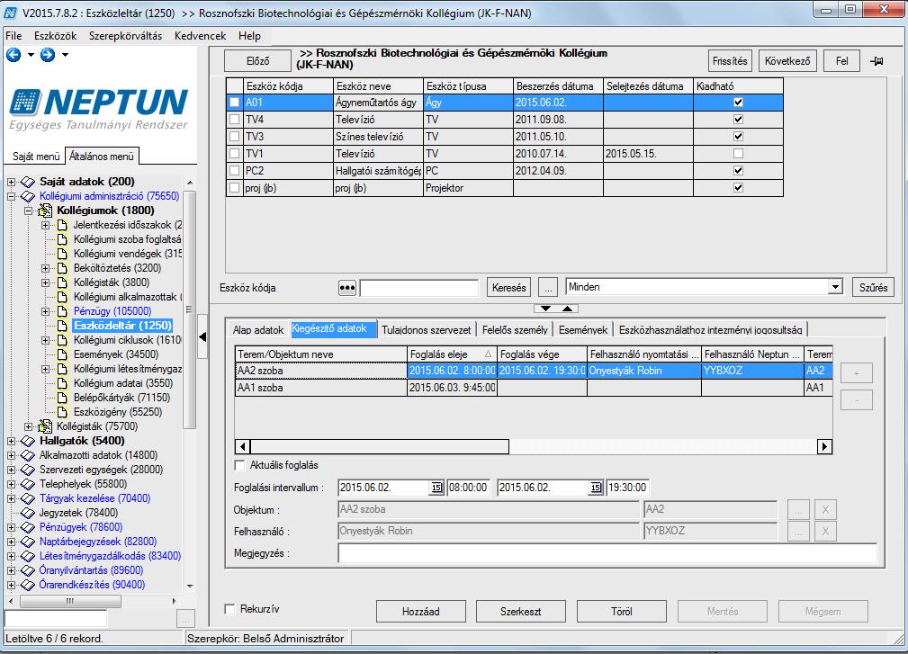This screenshot has width=908, height=654.
Task: Click the application icon in title bar
Action: [x=11, y=13]
